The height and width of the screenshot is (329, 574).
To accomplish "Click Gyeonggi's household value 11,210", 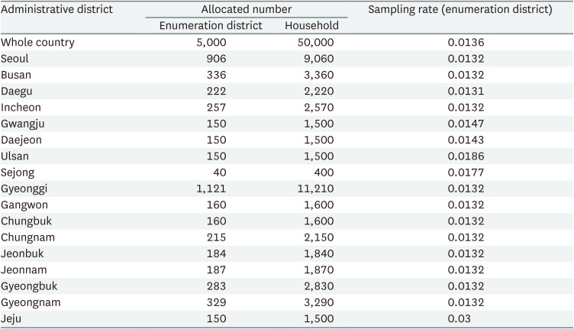I will pyautogui.click(x=316, y=189).
